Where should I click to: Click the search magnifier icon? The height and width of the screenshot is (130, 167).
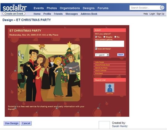point(162,8)
